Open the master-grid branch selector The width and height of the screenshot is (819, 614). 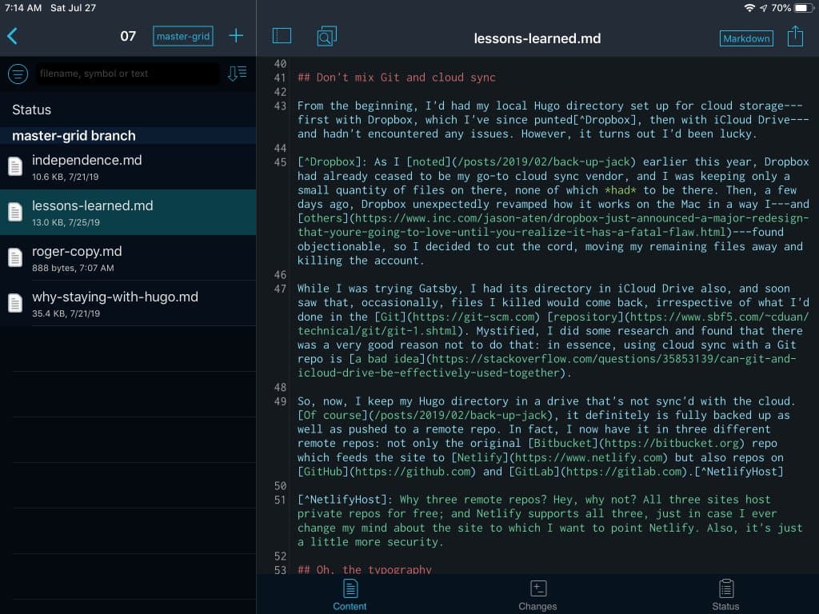[183, 36]
